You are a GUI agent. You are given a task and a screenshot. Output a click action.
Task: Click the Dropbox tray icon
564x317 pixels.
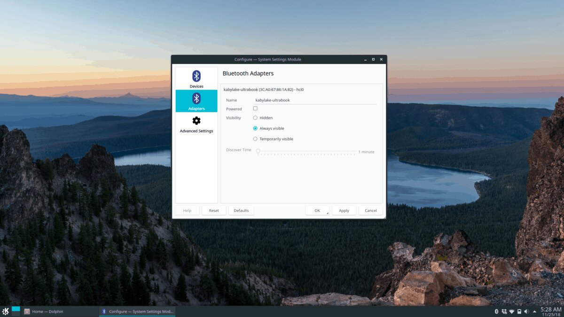coord(504,311)
